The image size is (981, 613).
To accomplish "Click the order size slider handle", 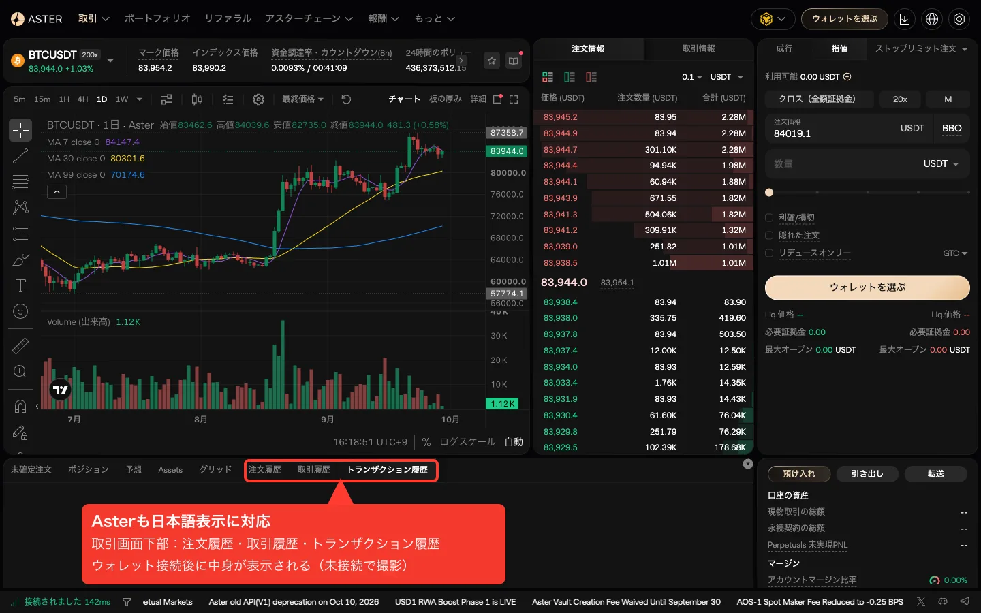I will pos(769,193).
